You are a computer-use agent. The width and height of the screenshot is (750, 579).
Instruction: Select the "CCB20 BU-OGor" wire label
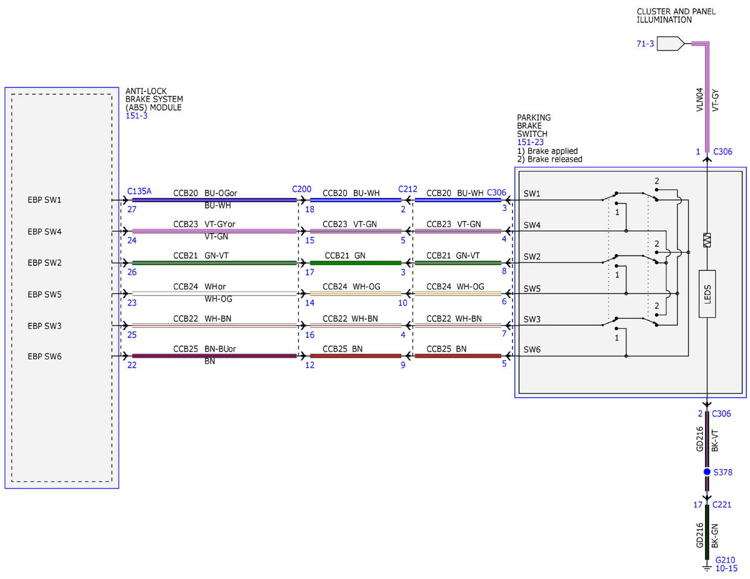[205, 193]
